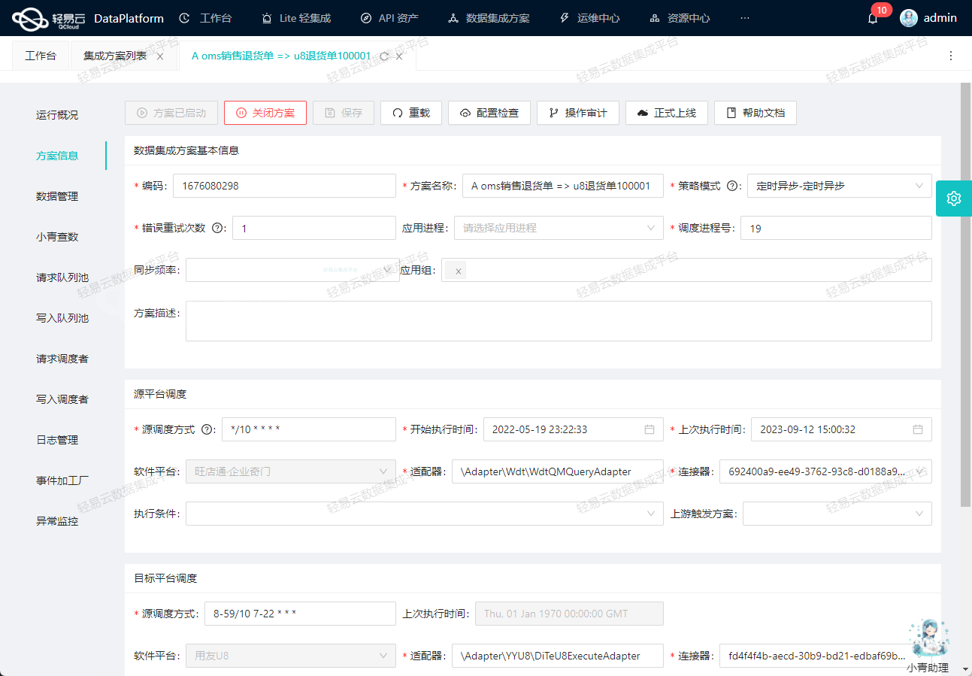Click the page vertical scrollbar
Viewport: 972px width, 676px height.
(966, 293)
